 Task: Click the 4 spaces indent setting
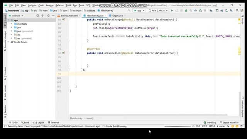(221, 126)
